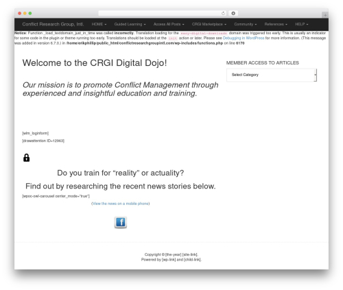Click the Copyright © [the-year] footer line
The image size is (343, 290).
(171, 254)
